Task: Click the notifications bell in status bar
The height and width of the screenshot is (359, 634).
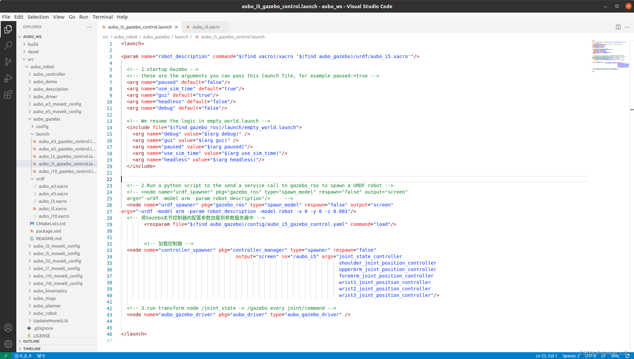Action: 628,356
